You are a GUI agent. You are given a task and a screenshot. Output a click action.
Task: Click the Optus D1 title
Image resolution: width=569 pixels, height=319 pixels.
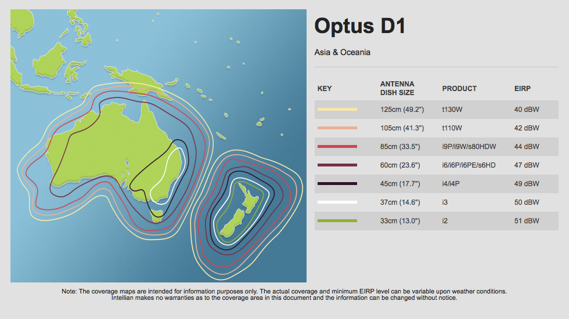tap(359, 26)
